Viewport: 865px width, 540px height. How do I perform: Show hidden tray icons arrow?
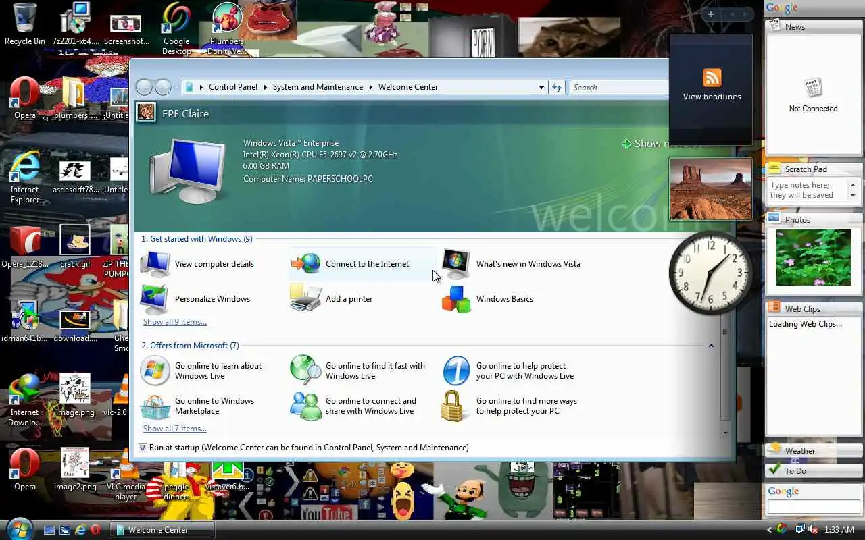[x=769, y=530]
